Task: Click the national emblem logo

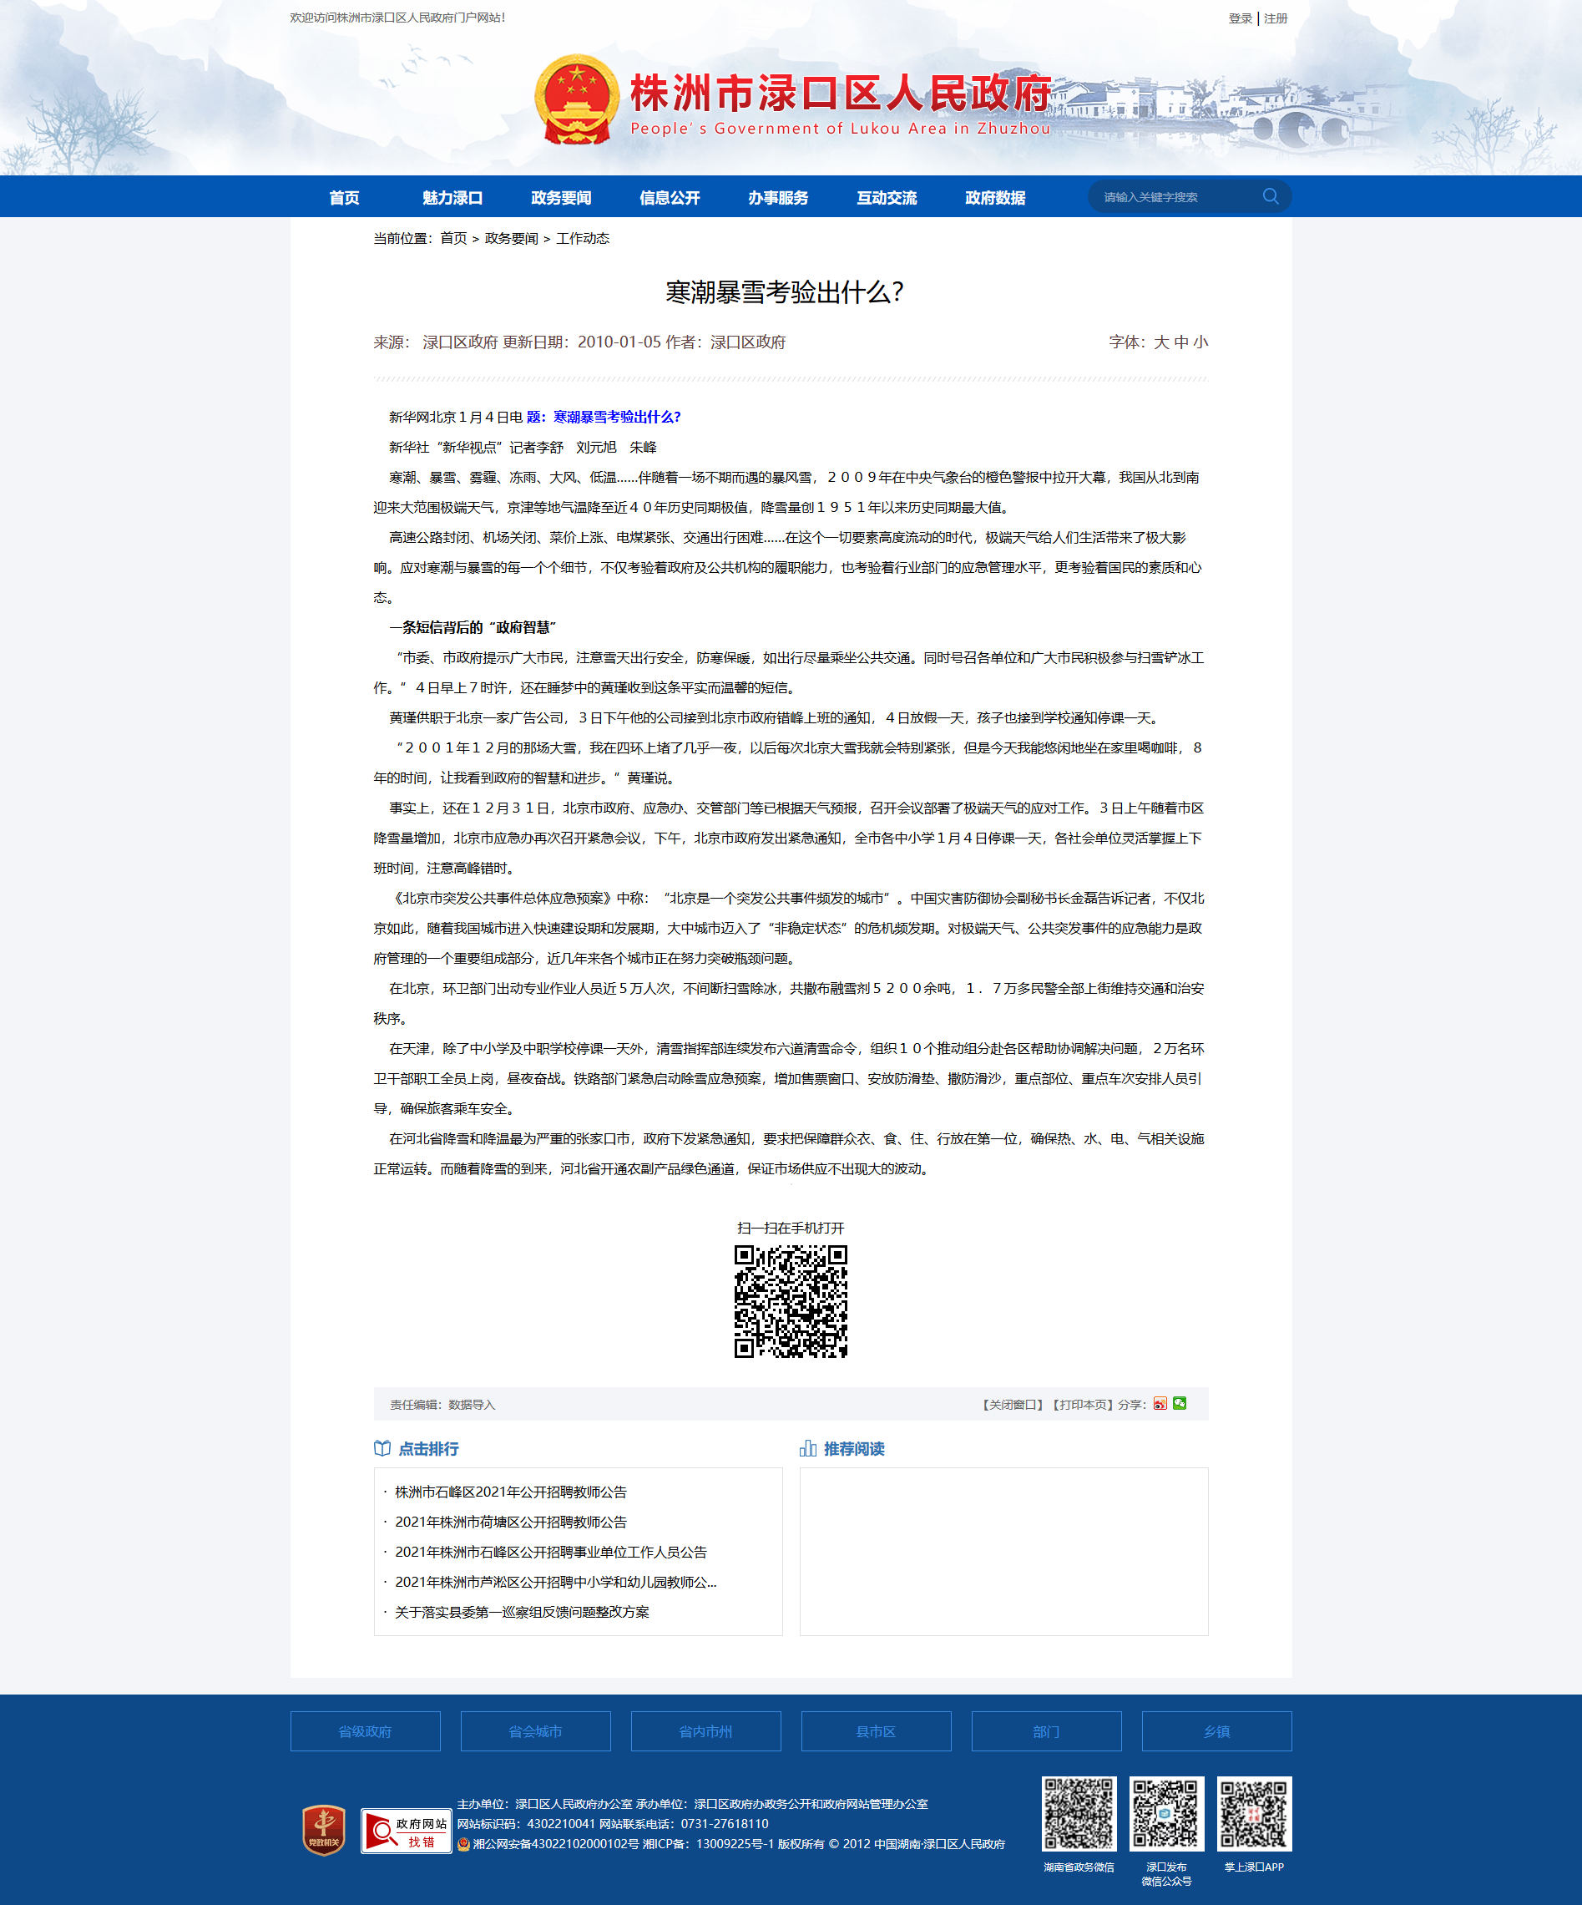Action: 577,99
